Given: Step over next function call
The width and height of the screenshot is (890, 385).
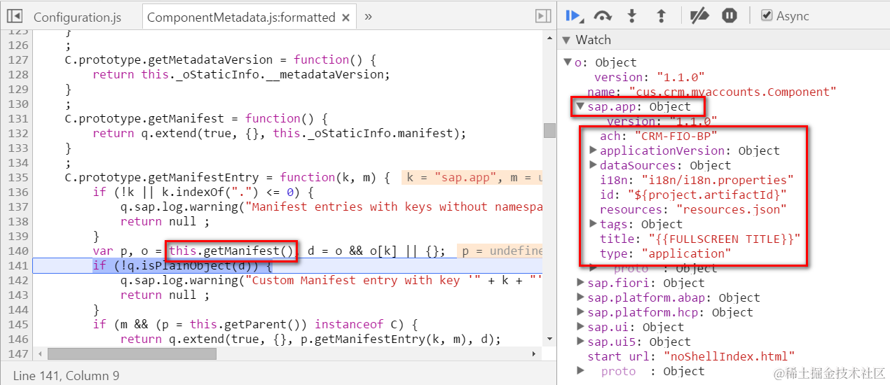Looking at the screenshot, I should [603, 15].
